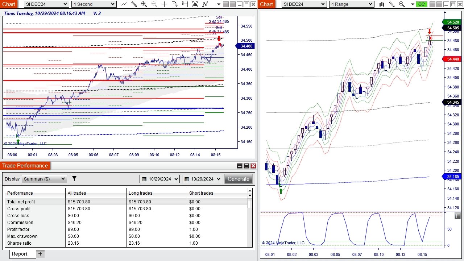Click the red 34.440 price marker
464x261 pixels.
coord(452,59)
